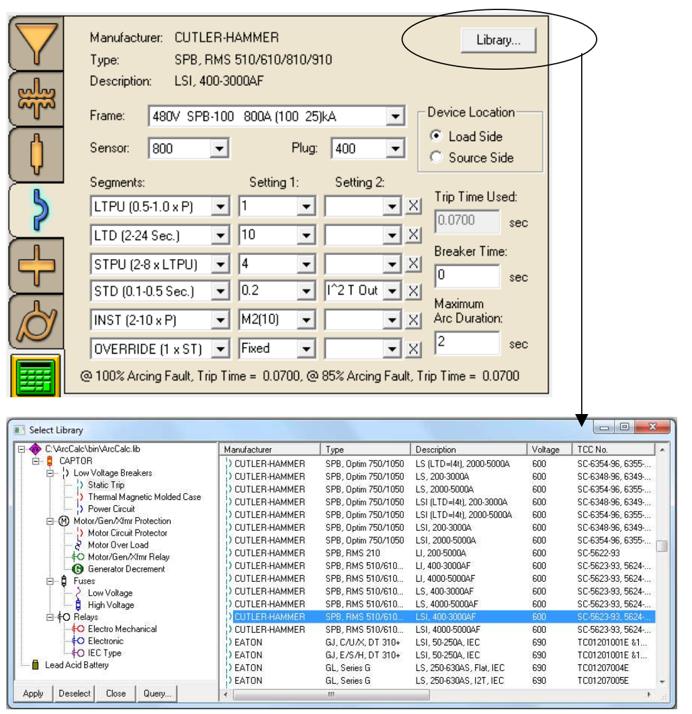Sort by Manufacturer column header
The width and height of the screenshot is (692, 714).
[x=270, y=450]
